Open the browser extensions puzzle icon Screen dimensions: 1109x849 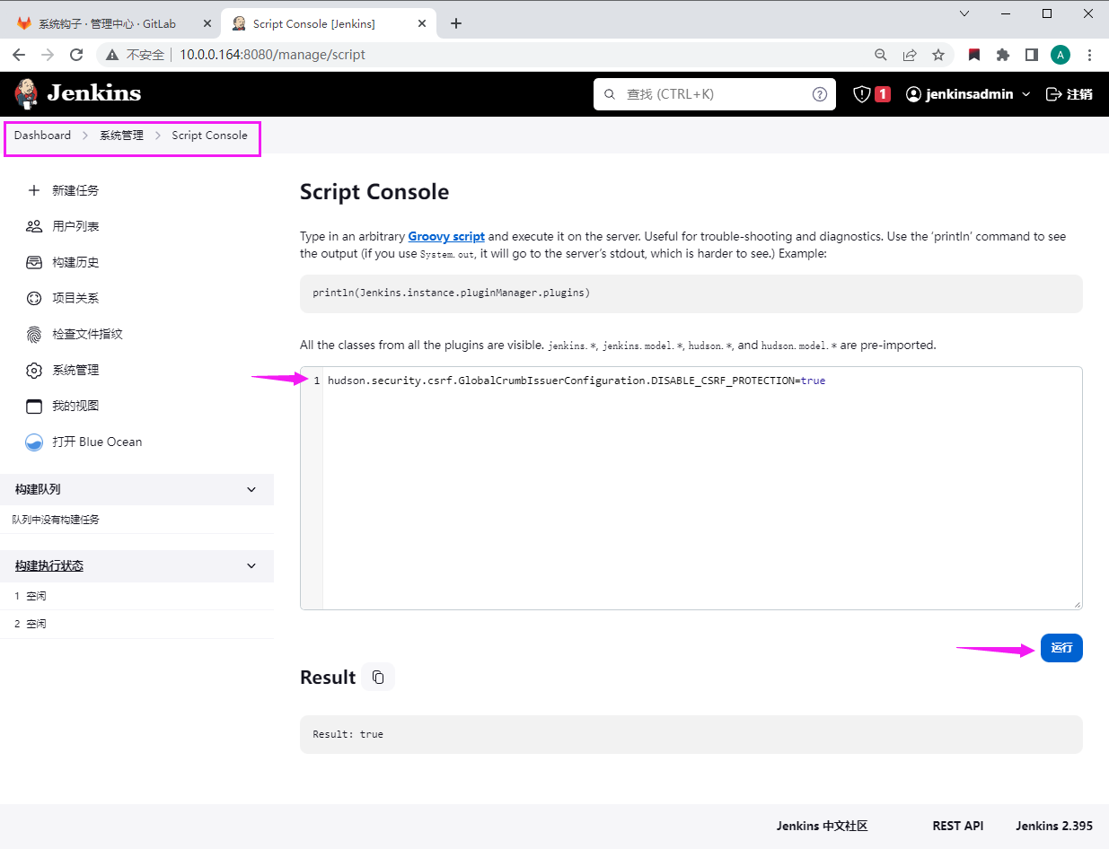[x=1003, y=55]
